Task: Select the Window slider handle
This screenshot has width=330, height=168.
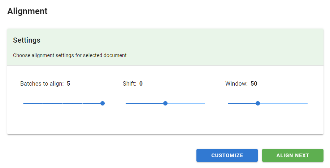Action: click(258, 103)
